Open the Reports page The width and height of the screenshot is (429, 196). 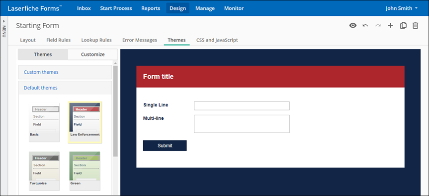[x=151, y=8]
